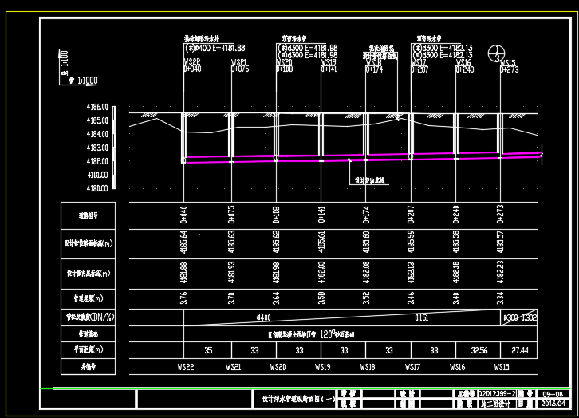Select the 4186.00 elevation scale label
The height and width of the screenshot is (418, 579).
coord(97,107)
